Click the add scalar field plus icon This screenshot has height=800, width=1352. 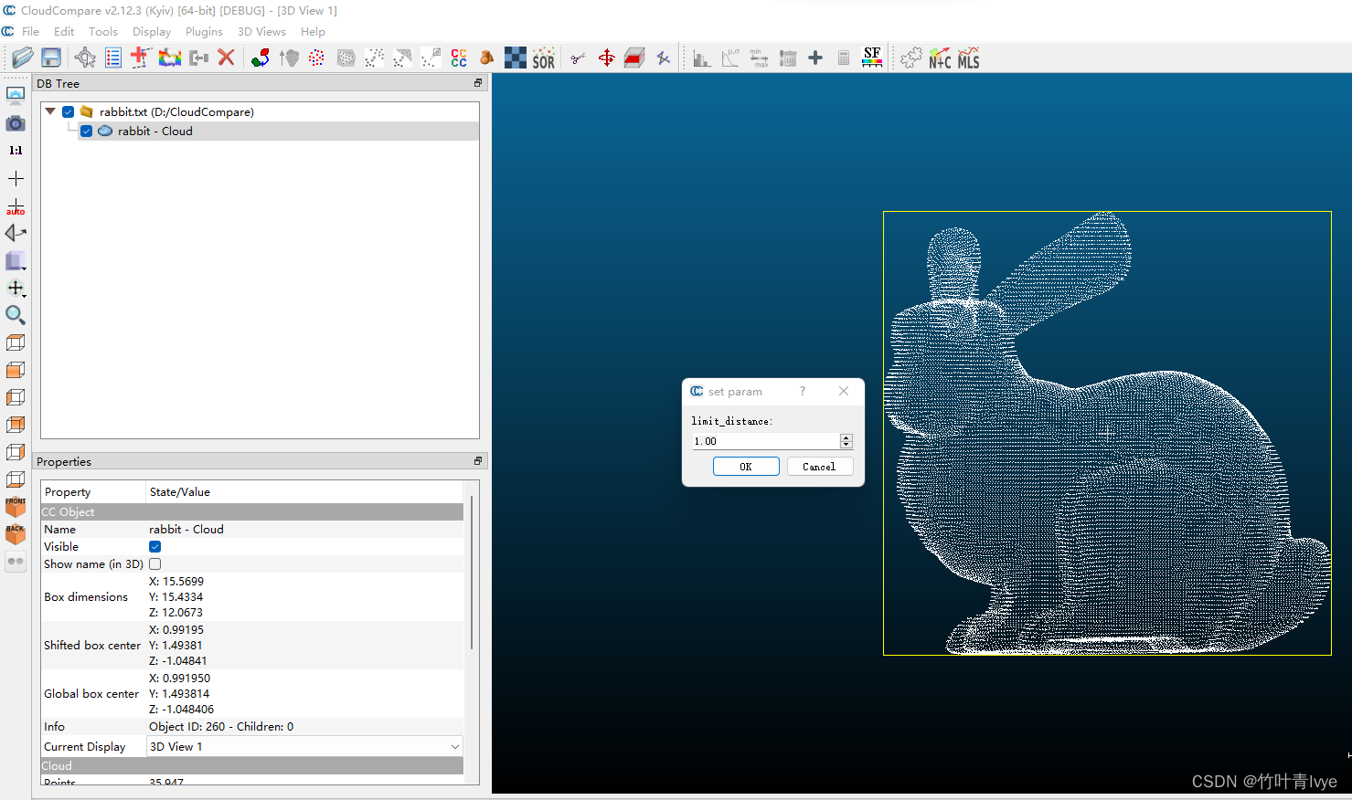click(815, 58)
